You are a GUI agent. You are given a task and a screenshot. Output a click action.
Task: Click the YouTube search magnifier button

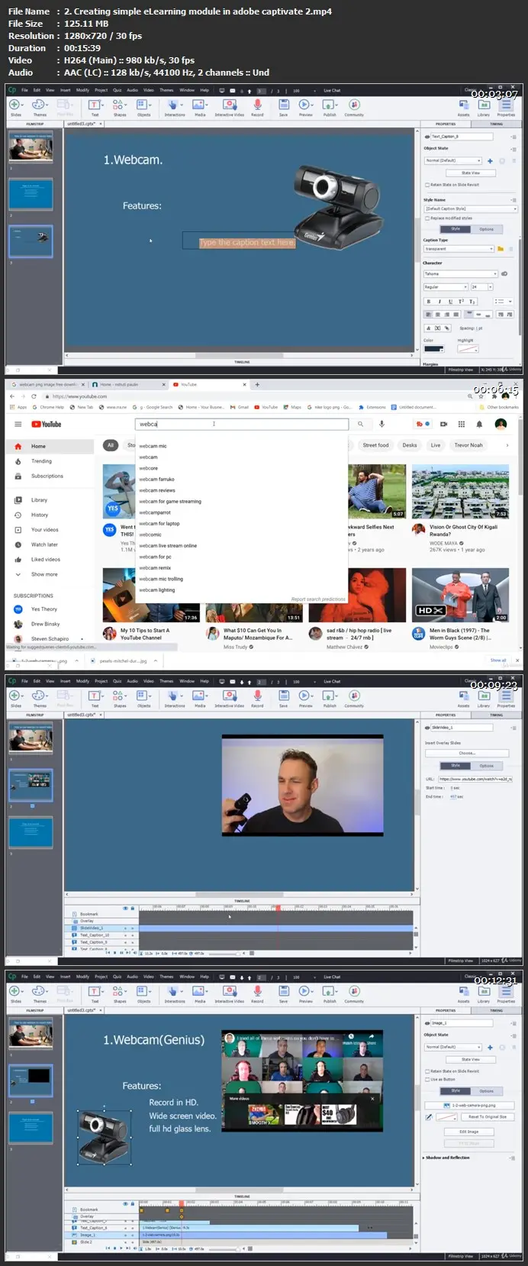(x=361, y=424)
